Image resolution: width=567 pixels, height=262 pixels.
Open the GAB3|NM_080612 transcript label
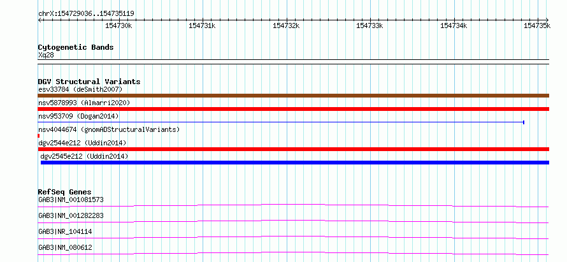pos(65,248)
